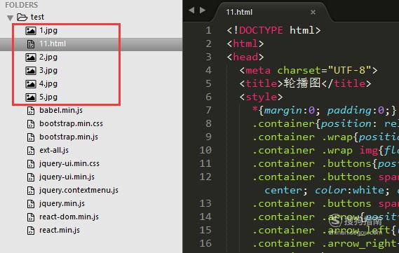Open jquery.min.js file
399x253 pixels.
pyautogui.click(x=62, y=203)
